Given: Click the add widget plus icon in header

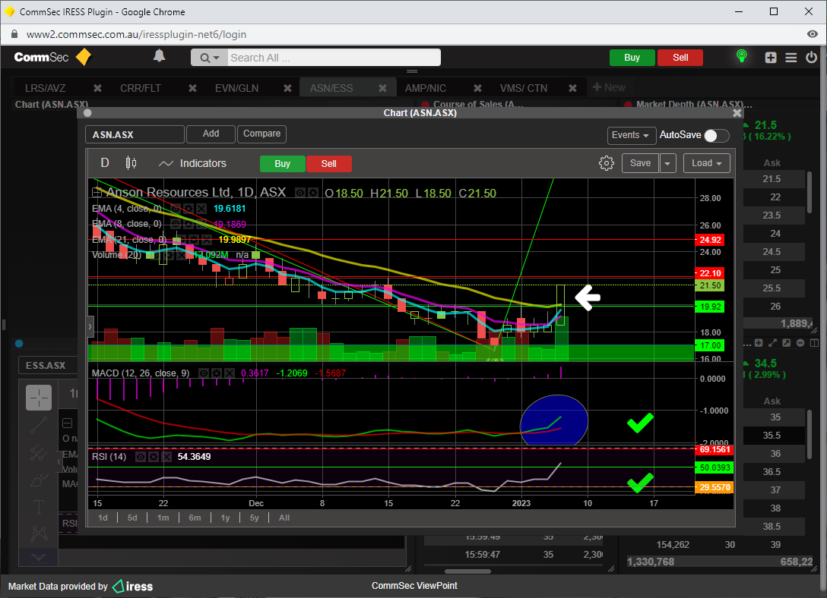Looking at the screenshot, I should click(771, 58).
